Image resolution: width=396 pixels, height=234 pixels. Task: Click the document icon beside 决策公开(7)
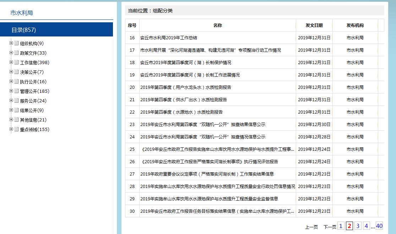16,72
